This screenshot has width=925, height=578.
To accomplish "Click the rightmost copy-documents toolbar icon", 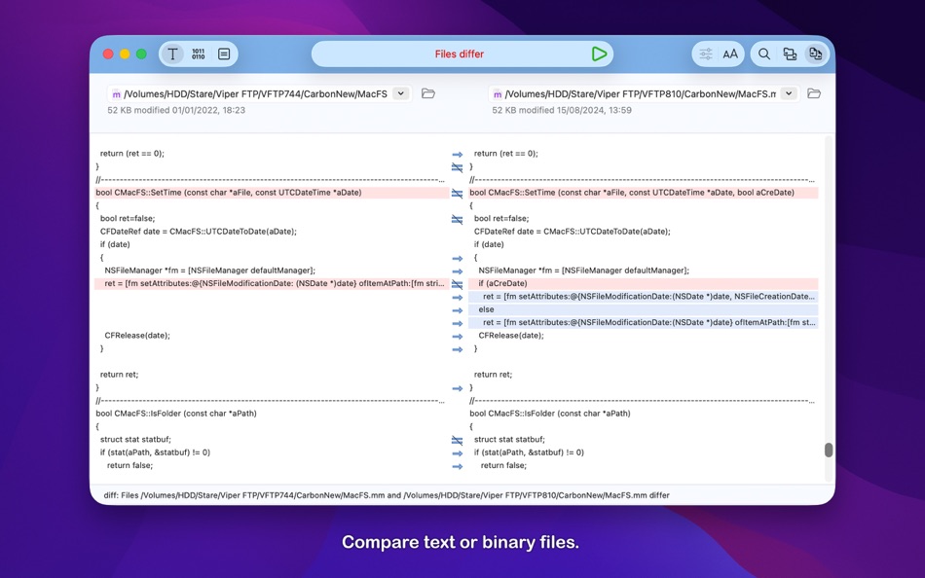I will tap(815, 54).
